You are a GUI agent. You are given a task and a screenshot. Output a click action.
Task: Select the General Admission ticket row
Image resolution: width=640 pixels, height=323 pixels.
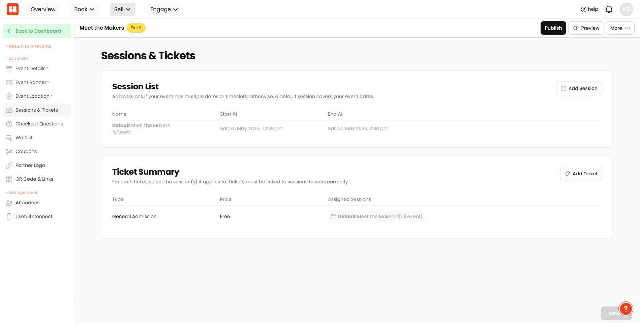coord(357,216)
